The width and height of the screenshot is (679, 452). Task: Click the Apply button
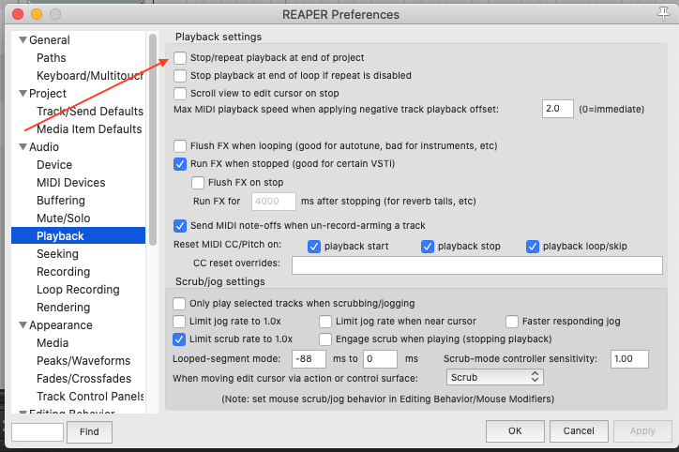point(642,430)
